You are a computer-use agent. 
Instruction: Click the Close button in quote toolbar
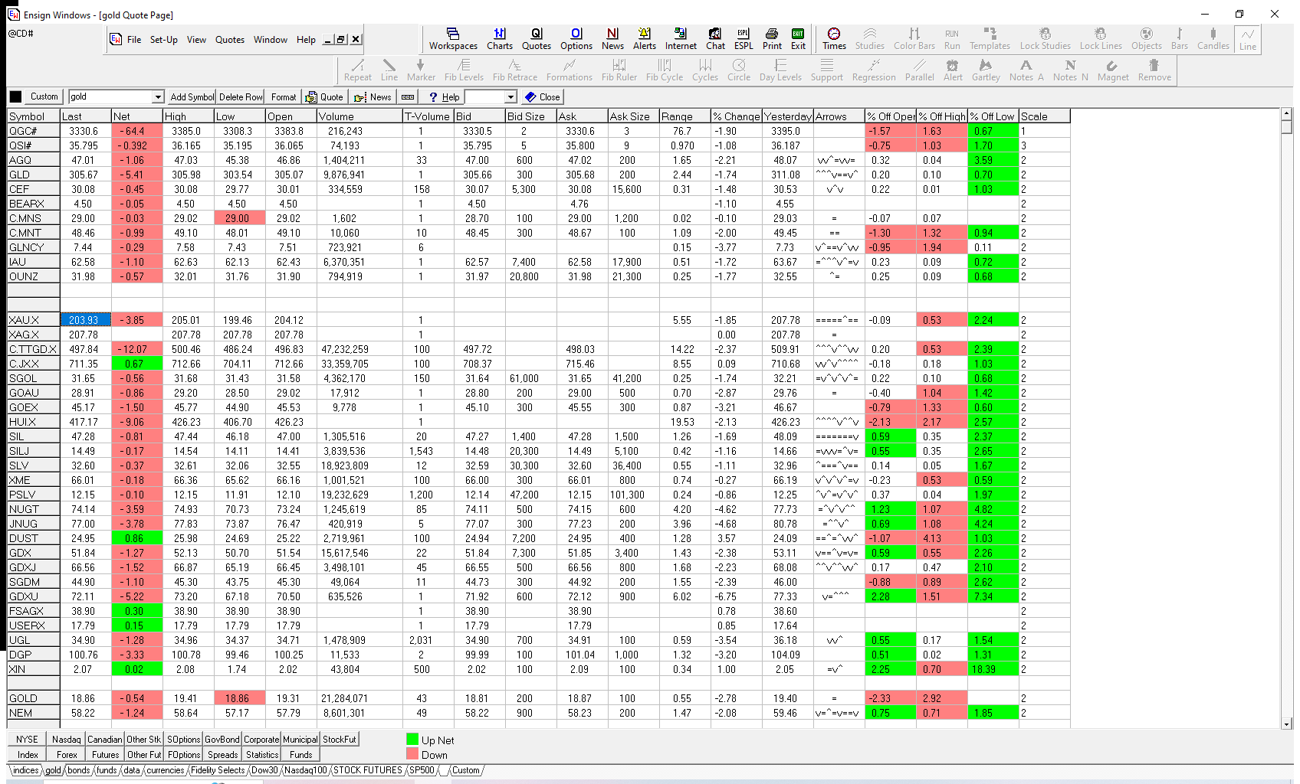pyautogui.click(x=542, y=97)
